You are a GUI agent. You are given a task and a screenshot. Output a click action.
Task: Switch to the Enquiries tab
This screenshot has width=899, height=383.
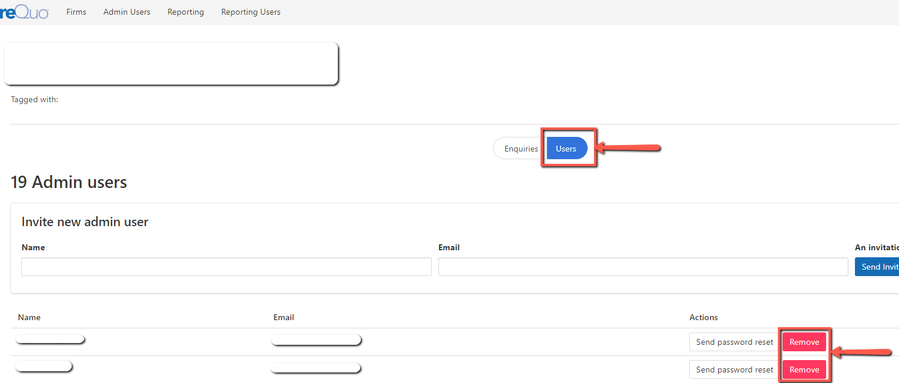(521, 149)
